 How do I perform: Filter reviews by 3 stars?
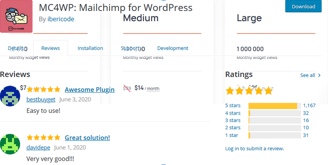[x=233, y=120]
